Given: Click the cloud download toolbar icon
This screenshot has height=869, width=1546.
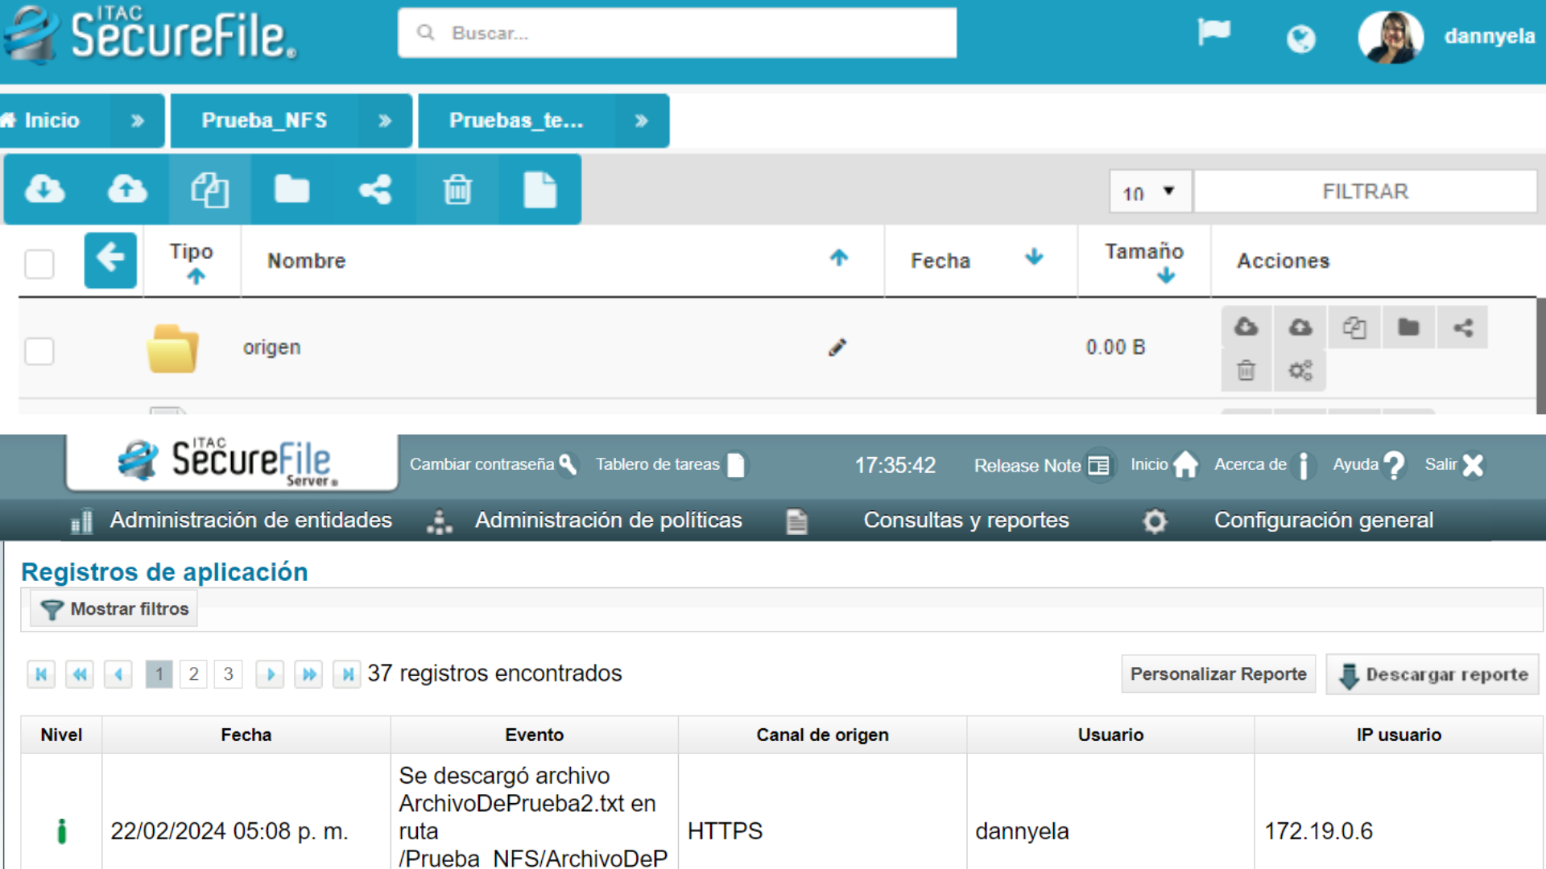Looking at the screenshot, I should click(x=45, y=190).
